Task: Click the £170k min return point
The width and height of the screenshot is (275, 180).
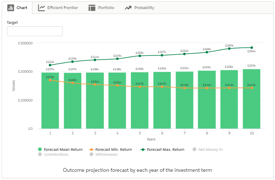Action: tap(50, 80)
